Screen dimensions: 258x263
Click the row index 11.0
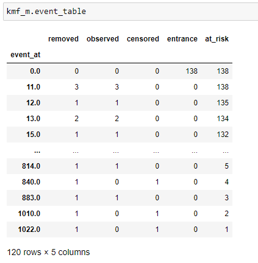tap(34, 87)
